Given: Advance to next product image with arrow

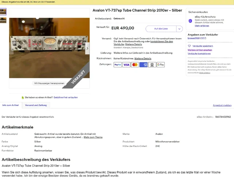Looking at the screenshot, I should (x=88, y=48).
